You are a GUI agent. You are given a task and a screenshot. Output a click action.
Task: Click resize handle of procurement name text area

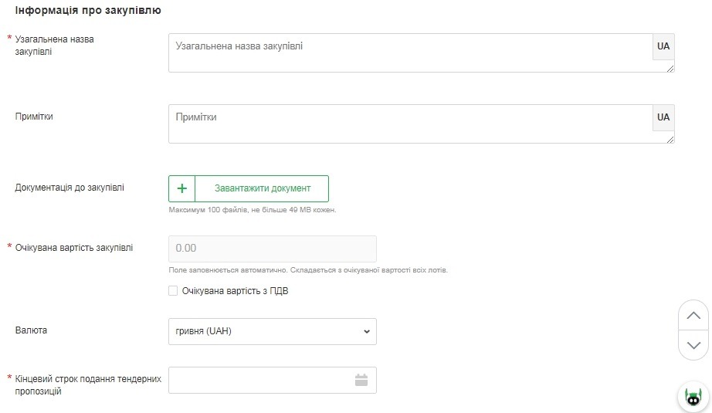coord(670,68)
